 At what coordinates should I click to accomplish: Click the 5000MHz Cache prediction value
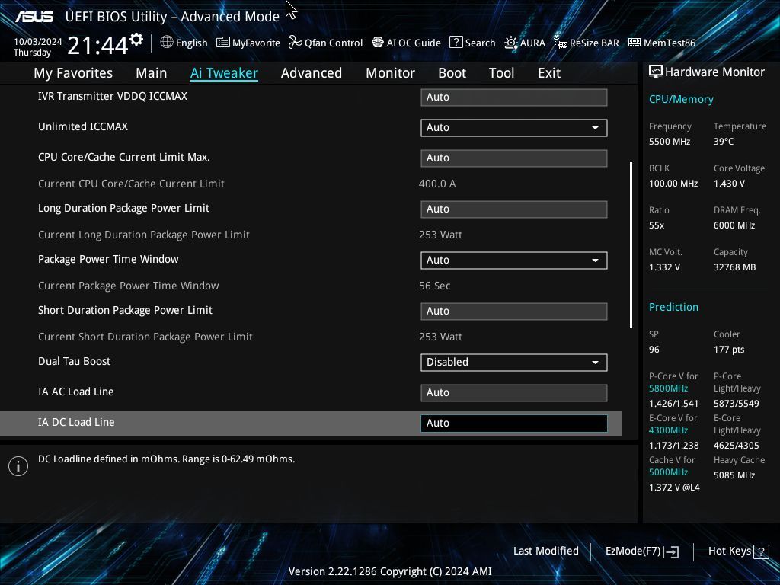pyautogui.click(x=668, y=472)
